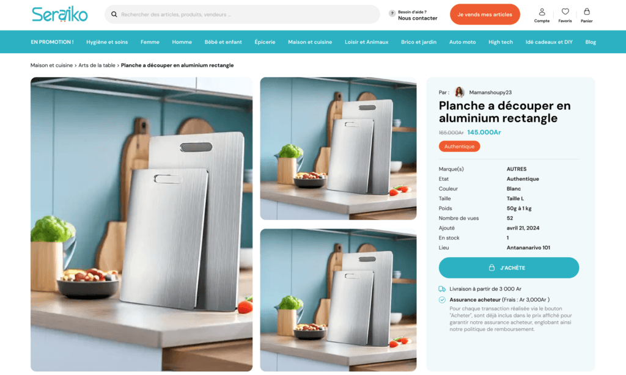This screenshot has width=626, height=375.
Task: Click the buyer assurance checkmark icon
Action: point(442,300)
